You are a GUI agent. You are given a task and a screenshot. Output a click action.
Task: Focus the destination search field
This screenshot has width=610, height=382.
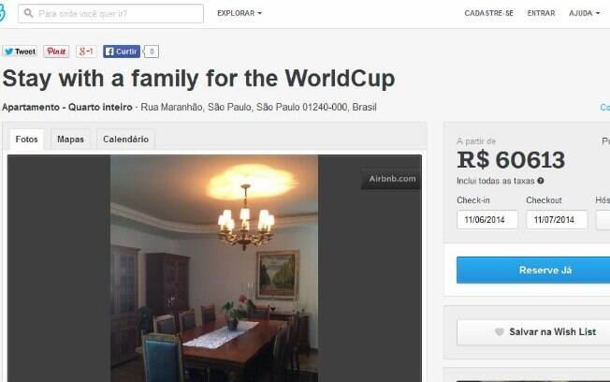click(110, 14)
